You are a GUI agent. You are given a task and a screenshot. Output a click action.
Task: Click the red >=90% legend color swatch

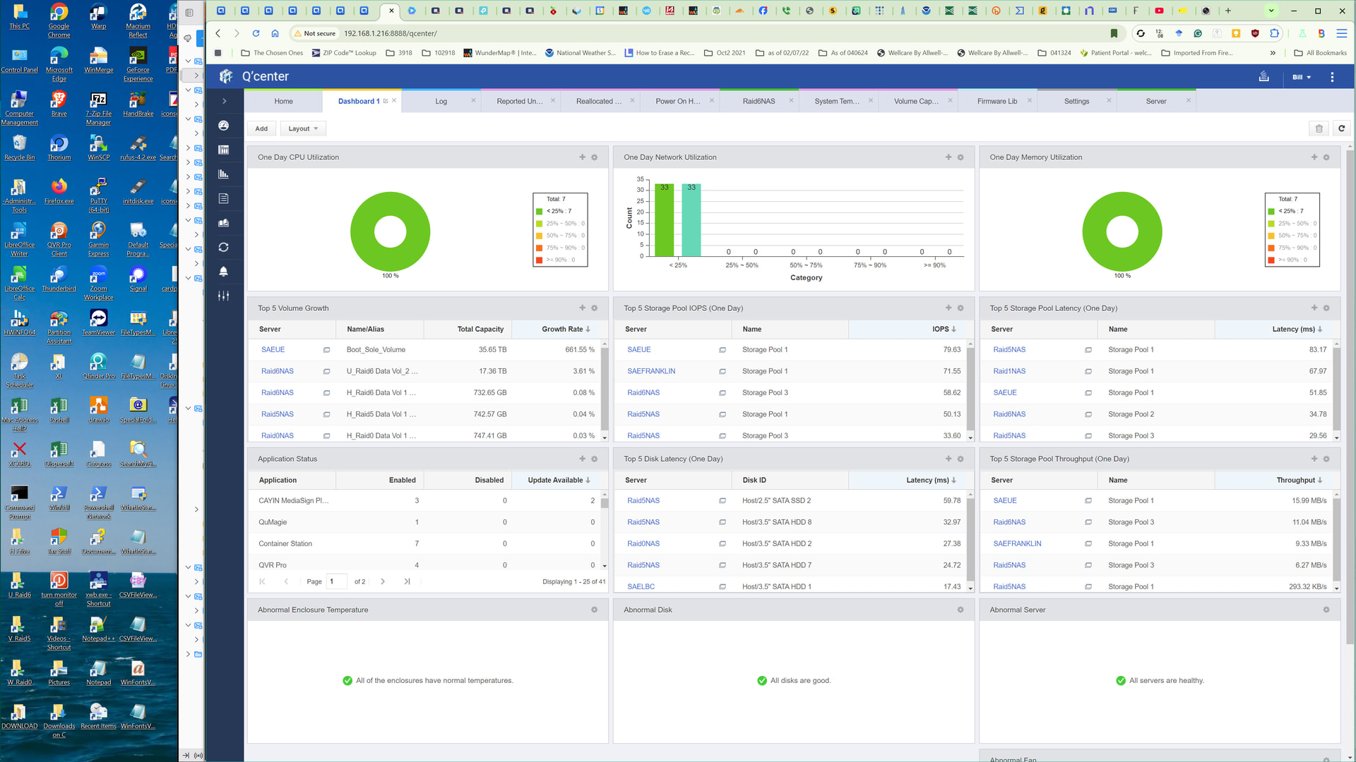click(540, 260)
